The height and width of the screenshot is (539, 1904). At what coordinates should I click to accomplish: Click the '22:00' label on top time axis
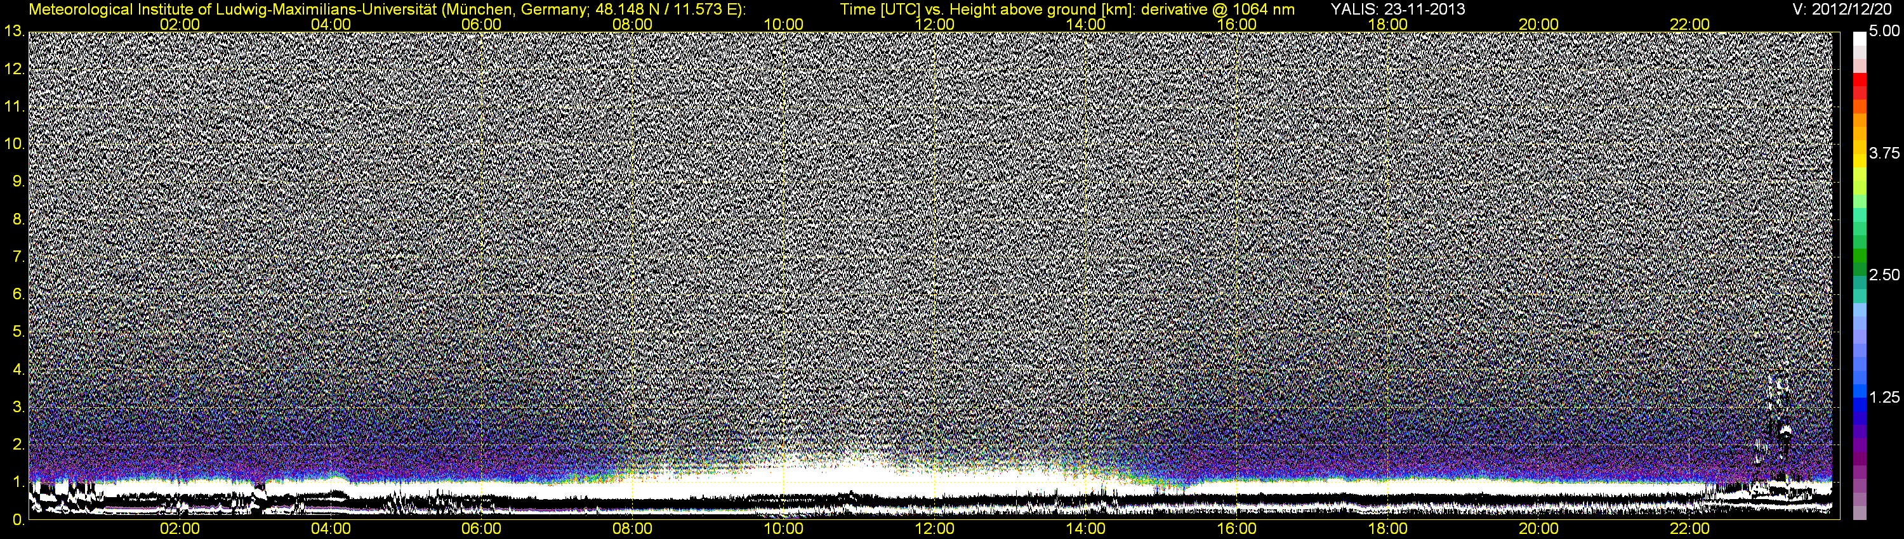point(1690,24)
